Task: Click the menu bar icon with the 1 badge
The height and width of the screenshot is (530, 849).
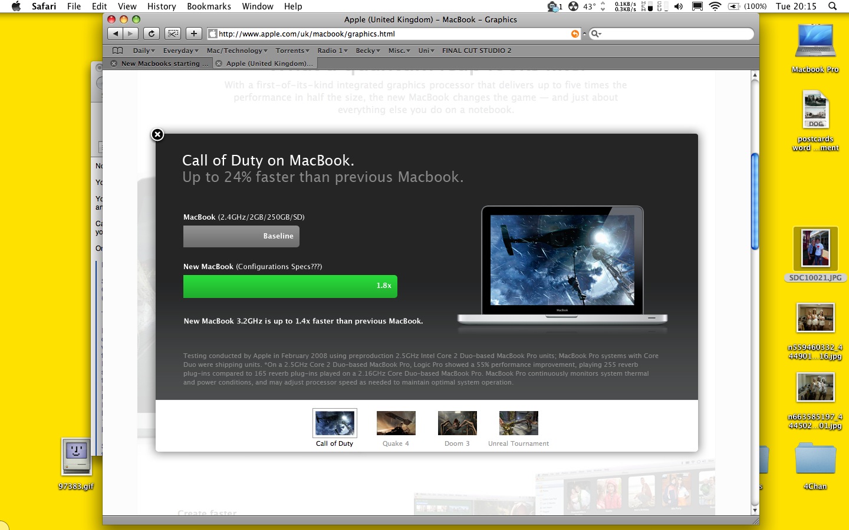Action: 554,6
